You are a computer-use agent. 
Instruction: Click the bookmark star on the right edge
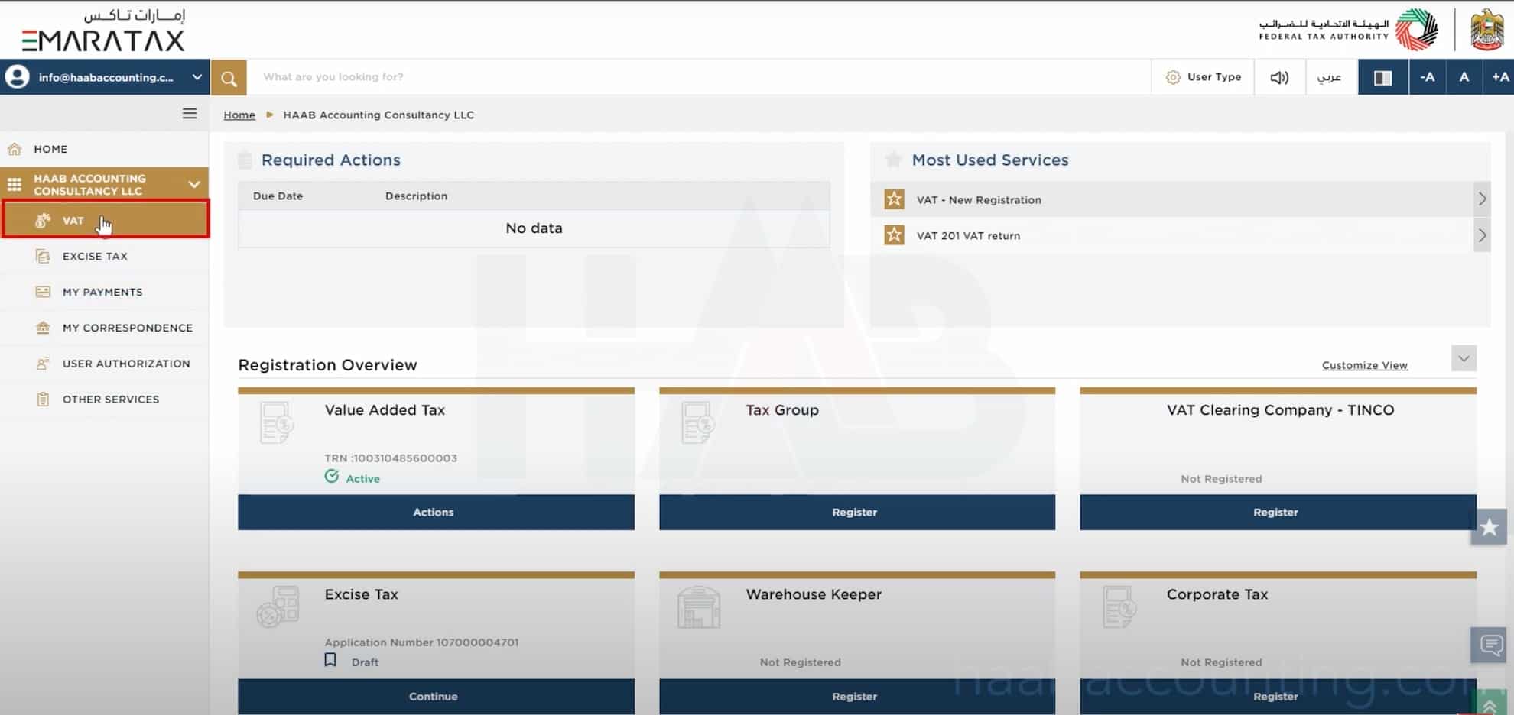[x=1488, y=526]
